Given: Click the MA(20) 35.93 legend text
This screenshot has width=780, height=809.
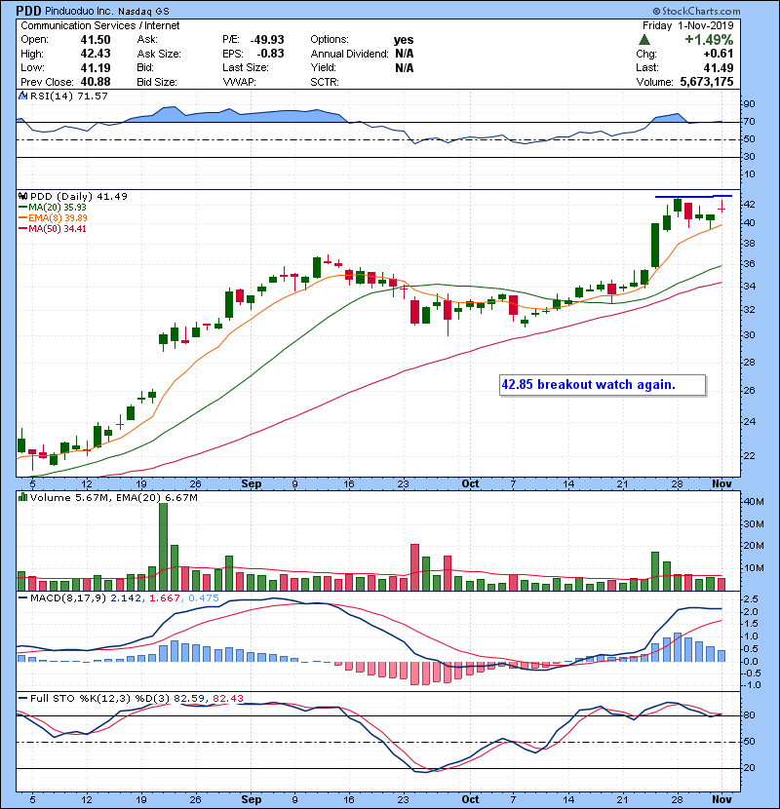Looking at the screenshot, I should coord(58,207).
